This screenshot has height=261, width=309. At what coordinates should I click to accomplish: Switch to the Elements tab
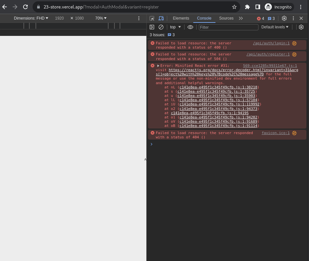point(181,18)
